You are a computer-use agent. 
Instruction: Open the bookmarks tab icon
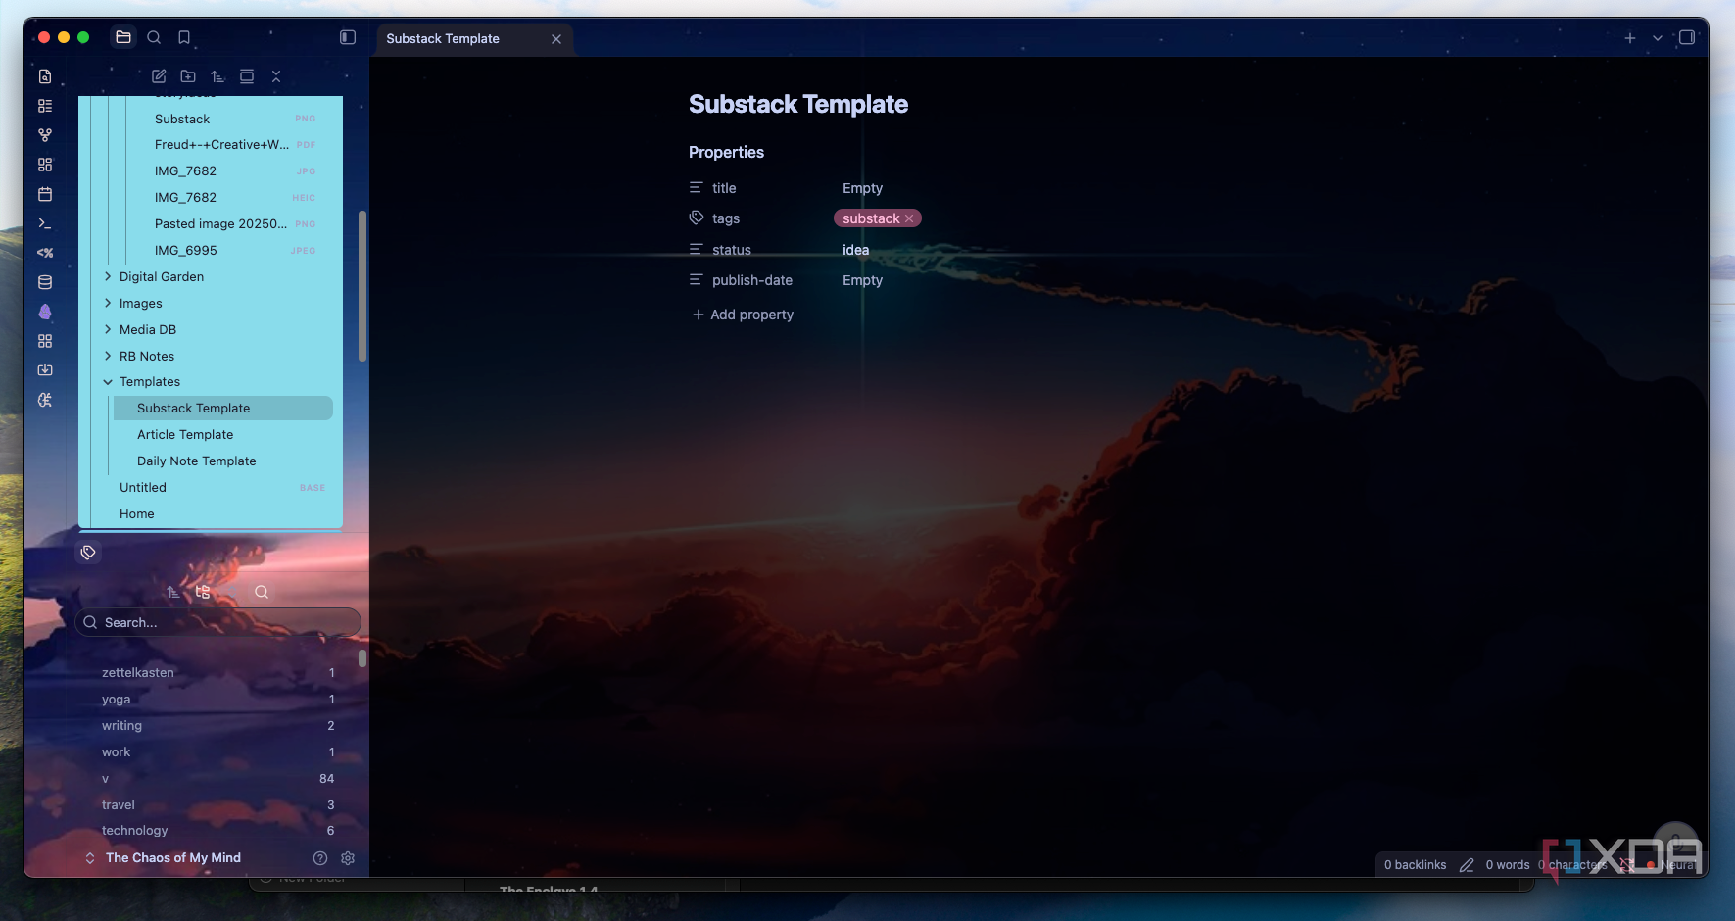[x=184, y=37]
